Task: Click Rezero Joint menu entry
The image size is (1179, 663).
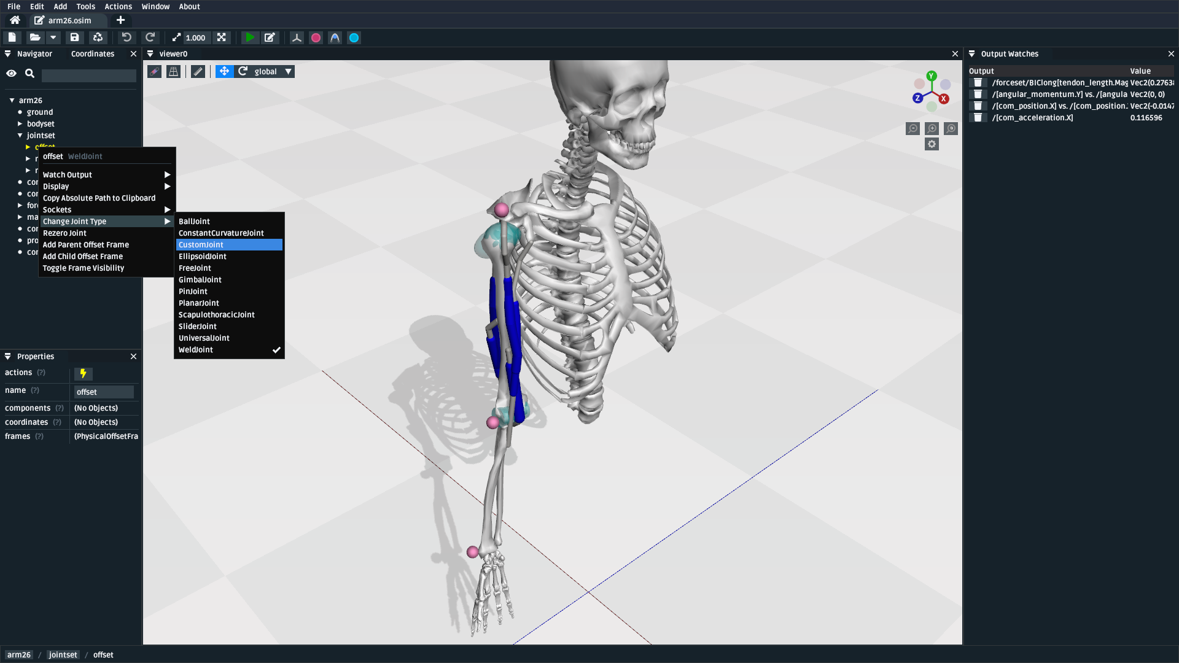Action: coord(64,233)
